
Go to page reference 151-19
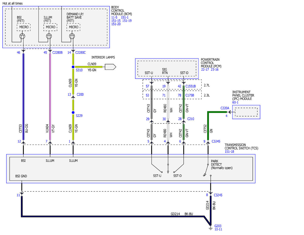tap(127, 21)
